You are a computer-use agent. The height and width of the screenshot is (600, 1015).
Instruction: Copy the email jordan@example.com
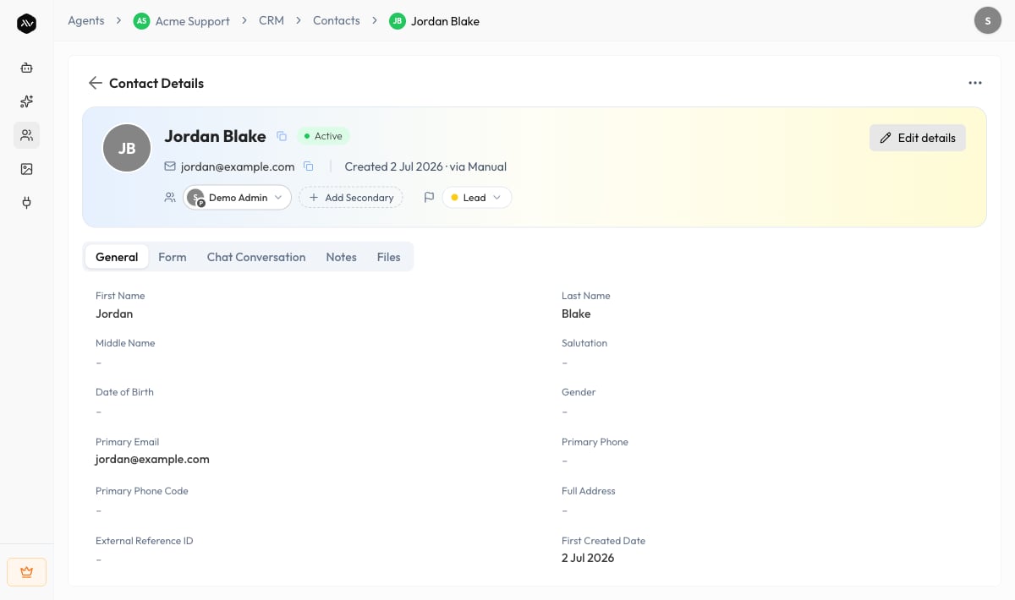pos(309,166)
